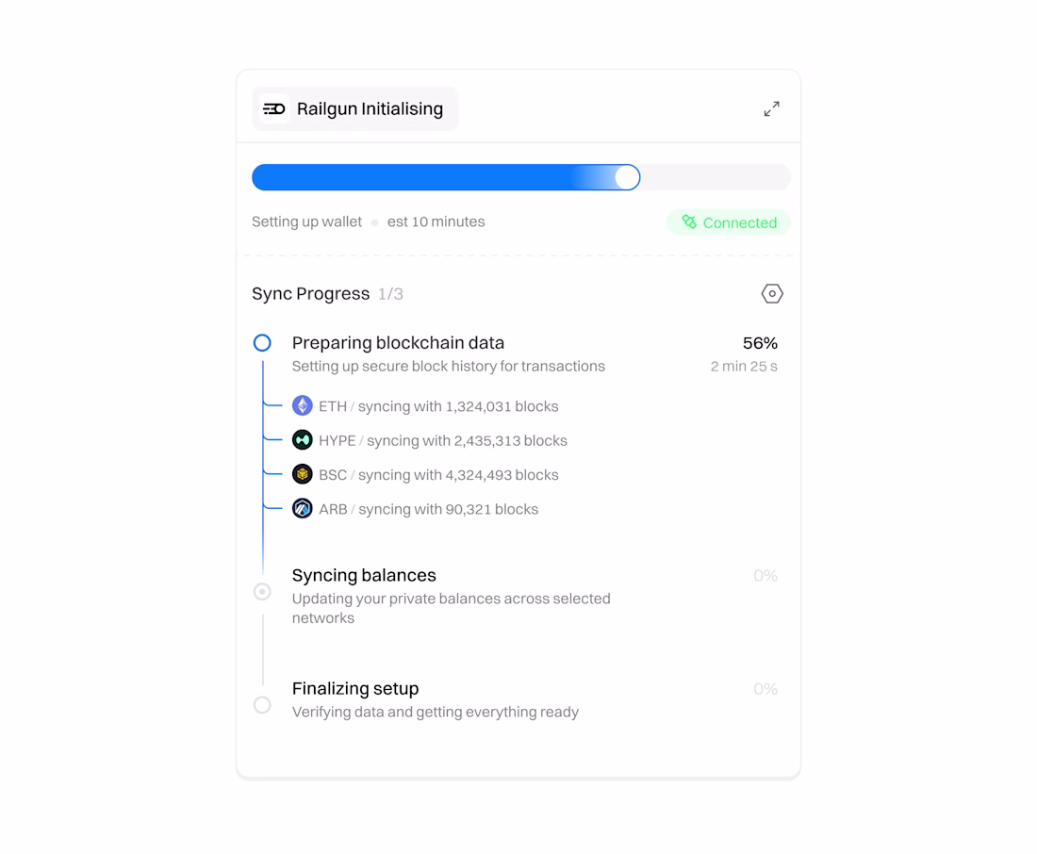
Task: Click the green Connected status label
Action: (739, 223)
